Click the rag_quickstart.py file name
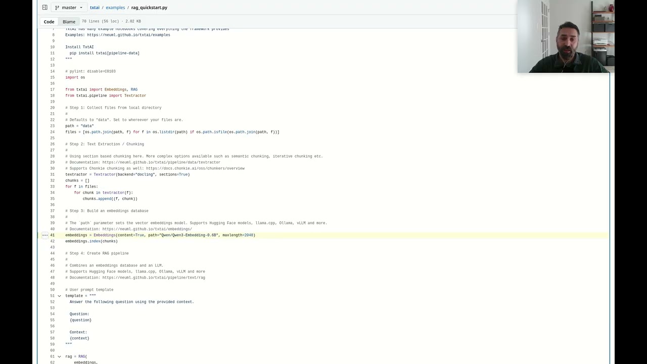 point(149,8)
